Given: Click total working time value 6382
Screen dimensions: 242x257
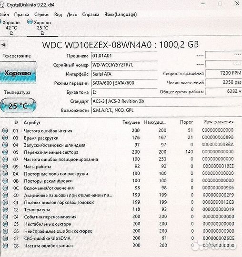Looking at the screenshot, I should 224,91.
